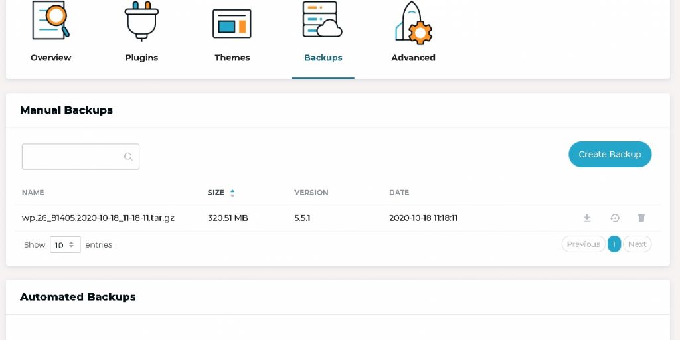
Task: Click the Themes layout icon
Action: (x=232, y=23)
